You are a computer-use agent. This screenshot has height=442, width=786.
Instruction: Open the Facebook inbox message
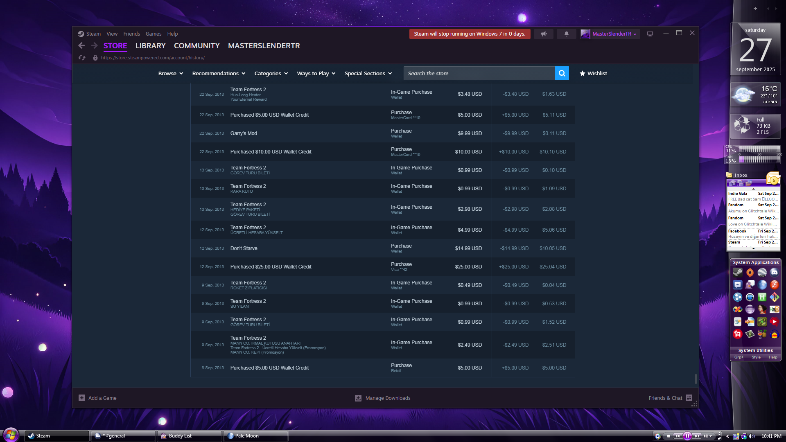[753, 234]
